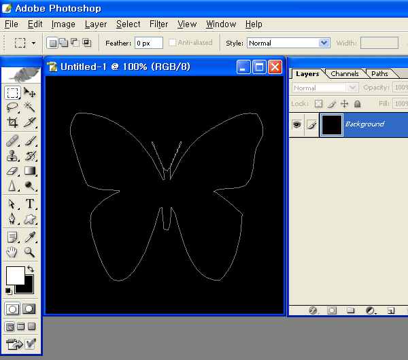Select the Zoom tool

tap(29, 252)
